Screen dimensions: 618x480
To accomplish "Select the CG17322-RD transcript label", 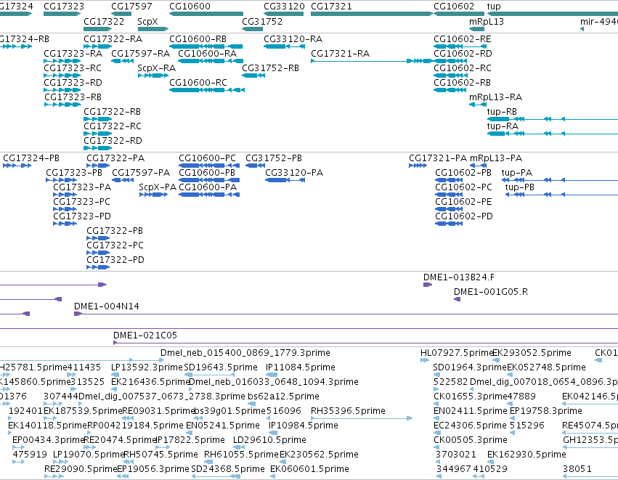I will click(113, 141).
